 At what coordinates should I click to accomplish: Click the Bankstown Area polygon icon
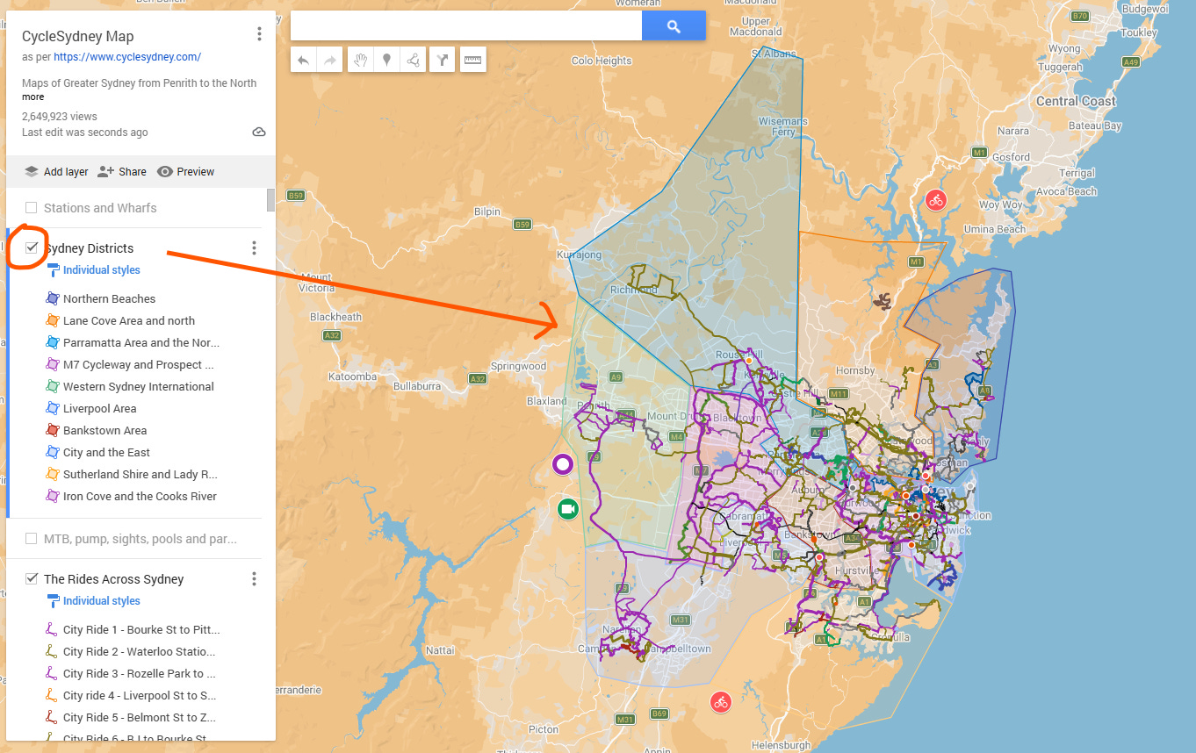[52, 430]
